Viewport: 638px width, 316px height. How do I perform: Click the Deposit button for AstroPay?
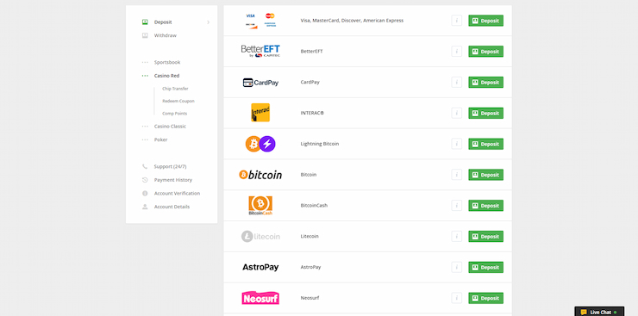(x=485, y=267)
